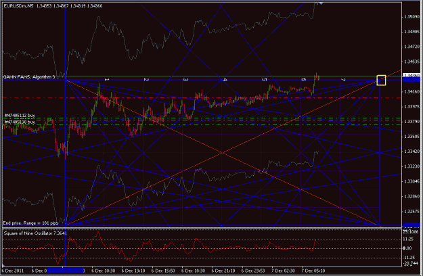Image resolution: width=423 pixels, height=276 pixels.
Task: Click the '6 Dec 15:50' time label
Action: point(163,271)
